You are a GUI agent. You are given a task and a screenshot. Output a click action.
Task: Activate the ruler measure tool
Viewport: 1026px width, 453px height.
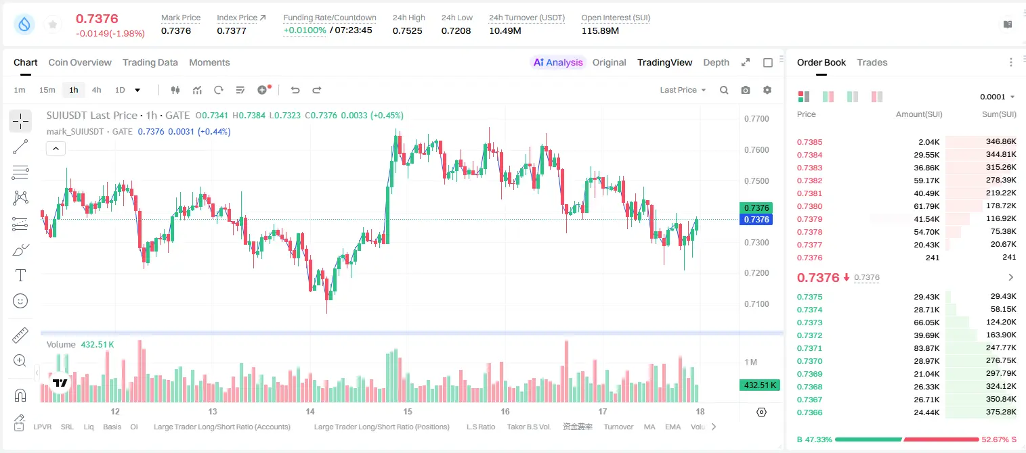point(20,335)
